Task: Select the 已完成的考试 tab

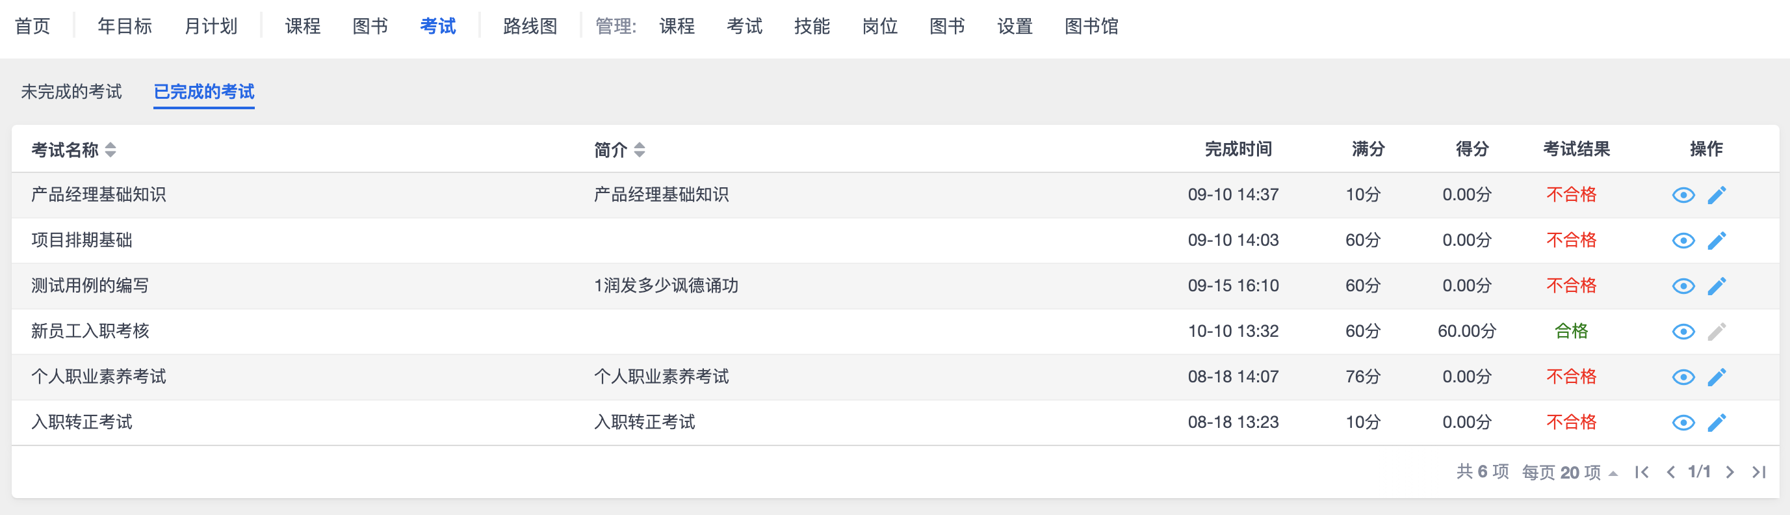Action: point(203,92)
